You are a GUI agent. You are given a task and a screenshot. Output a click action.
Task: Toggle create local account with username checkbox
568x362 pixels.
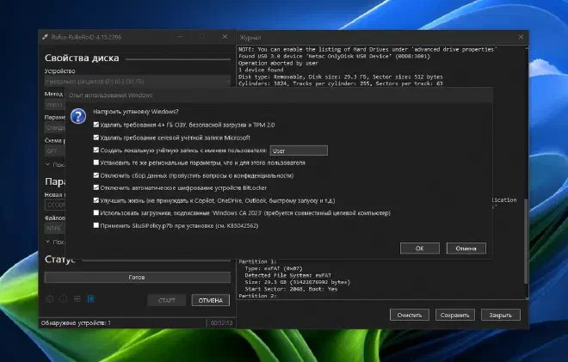click(96, 150)
